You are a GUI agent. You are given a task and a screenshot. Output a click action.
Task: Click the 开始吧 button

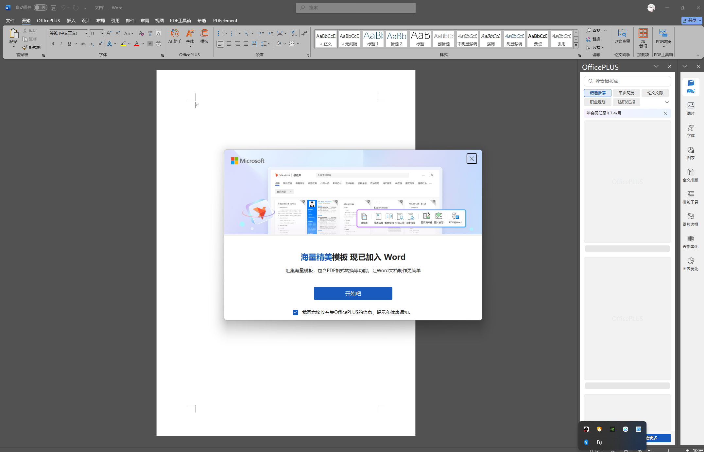click(353, 293)
